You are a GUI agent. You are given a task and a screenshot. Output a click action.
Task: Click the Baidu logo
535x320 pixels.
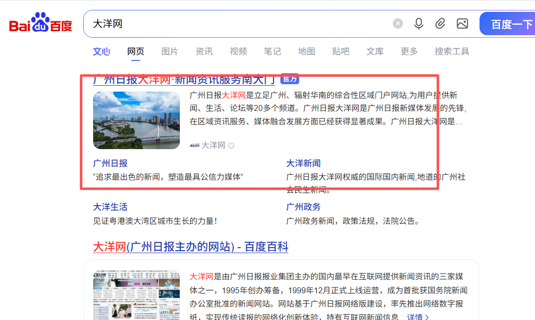[40, 22]
